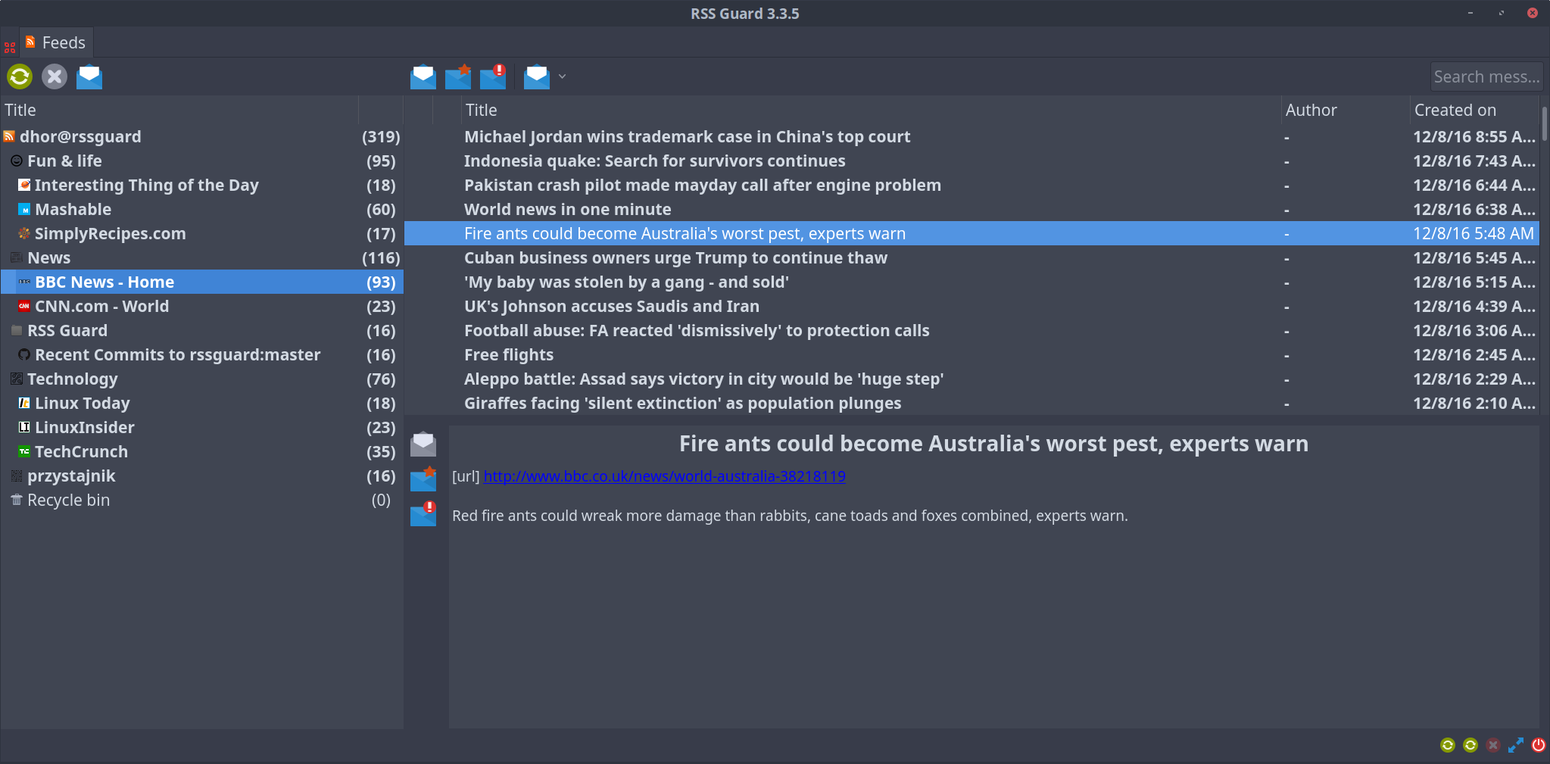The width and height of the screenshot is (1550, 764).
Task: Open the Pakistan crash pilot made mayday message
Action: [971, 185]
